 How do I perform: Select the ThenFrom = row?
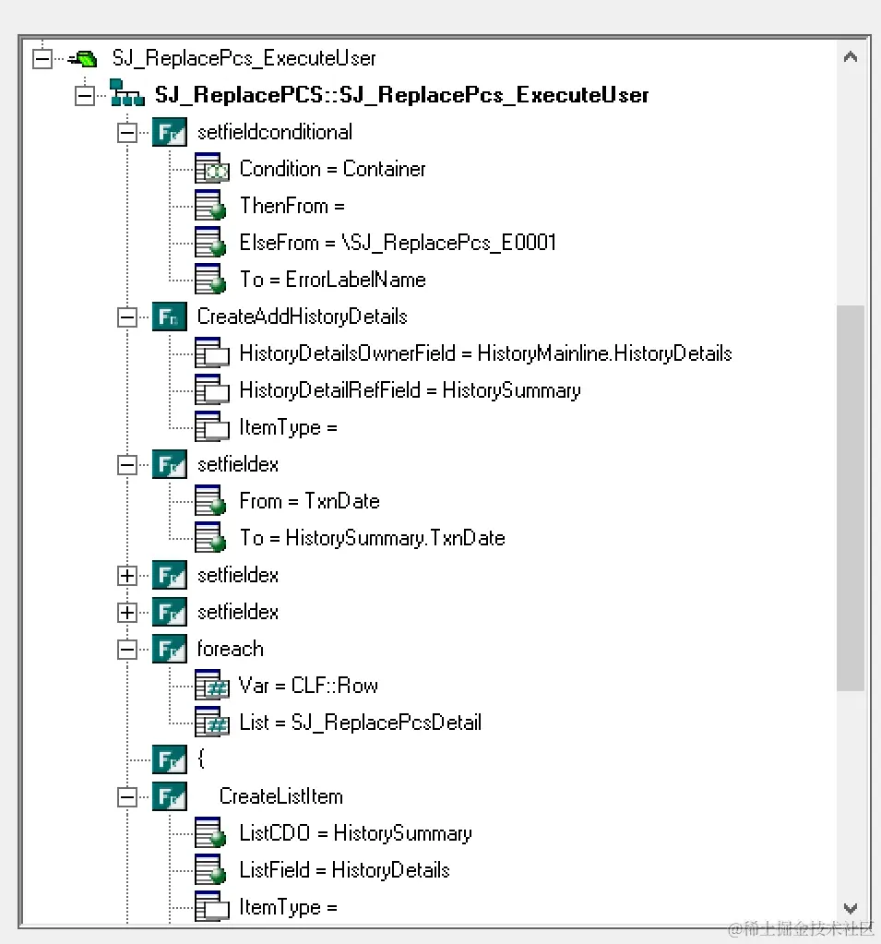click(x=292, y=206)
